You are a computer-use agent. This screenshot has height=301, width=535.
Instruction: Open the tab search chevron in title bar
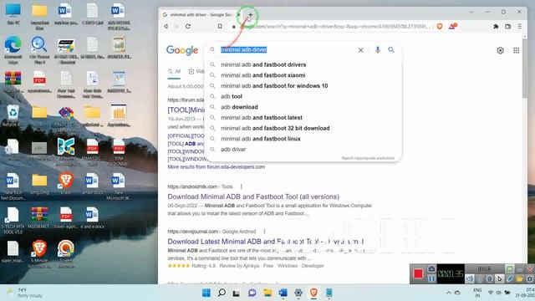pyautogui.click(x=471, y=12)
